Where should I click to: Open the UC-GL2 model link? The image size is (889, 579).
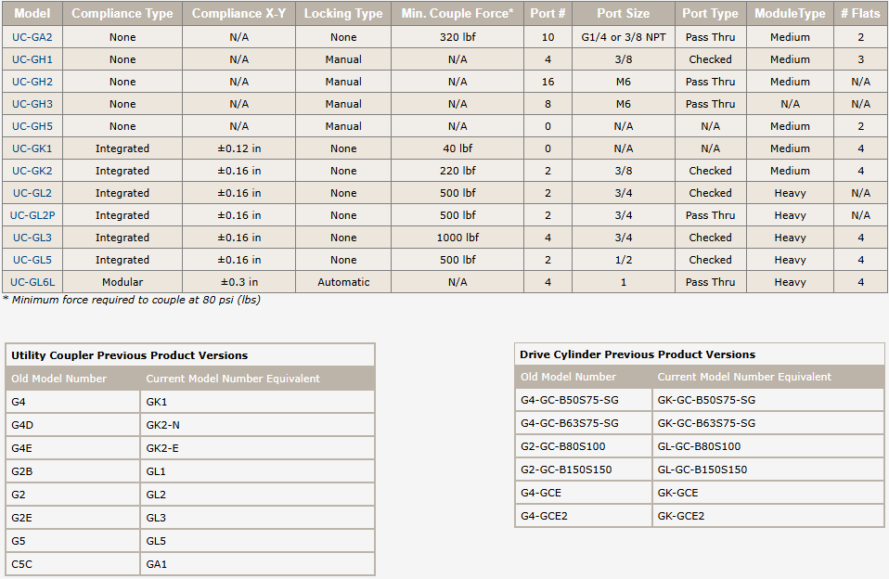click(x=32, y=193)
